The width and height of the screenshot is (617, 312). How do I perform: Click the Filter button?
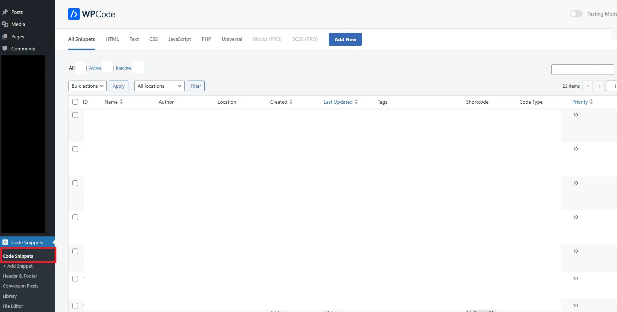(x=196, y=86)
